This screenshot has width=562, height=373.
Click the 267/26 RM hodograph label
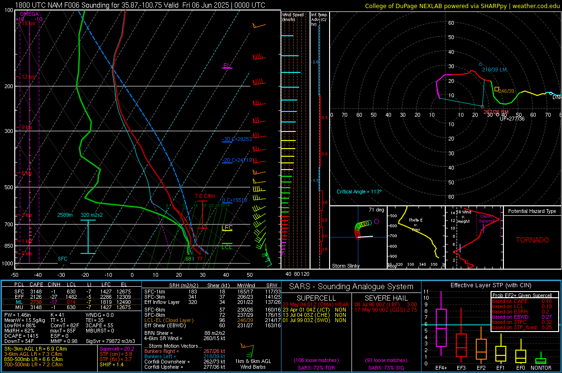point(496,112)
